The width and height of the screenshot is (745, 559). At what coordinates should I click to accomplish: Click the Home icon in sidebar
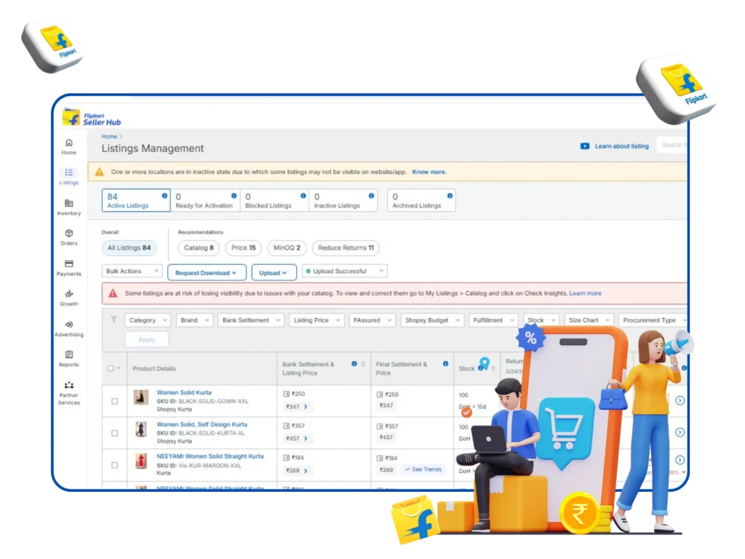[69, 143]
